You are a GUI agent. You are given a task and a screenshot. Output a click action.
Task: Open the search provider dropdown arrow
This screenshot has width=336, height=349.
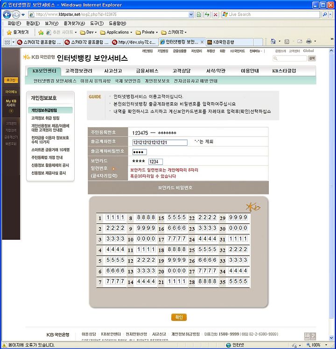tap(330, 14)
